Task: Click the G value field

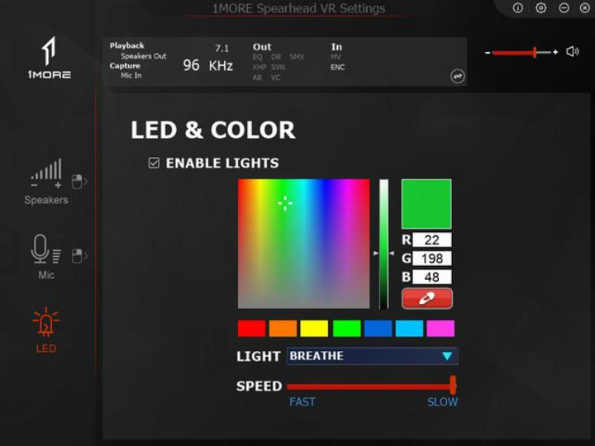Action: [432, 259]
